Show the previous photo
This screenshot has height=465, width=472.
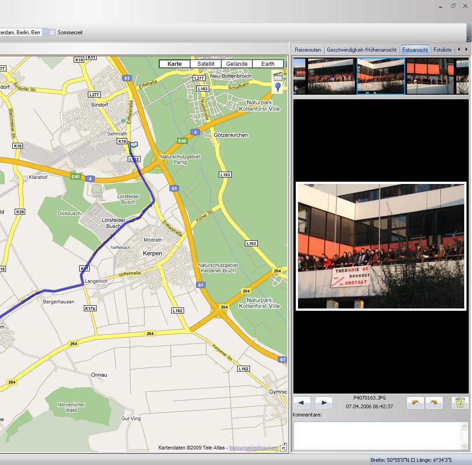(x=302, y=403)
